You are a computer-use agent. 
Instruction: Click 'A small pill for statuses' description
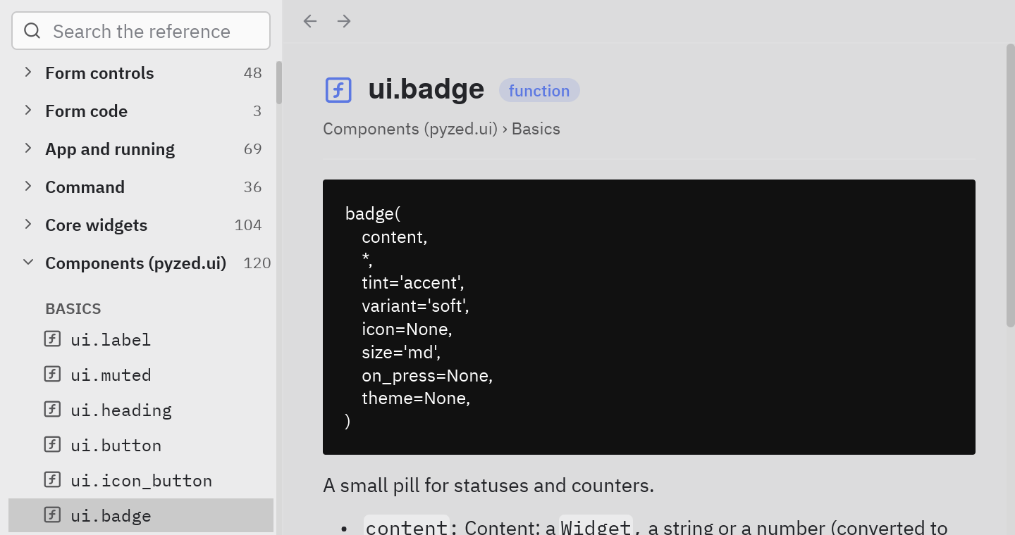488,486
